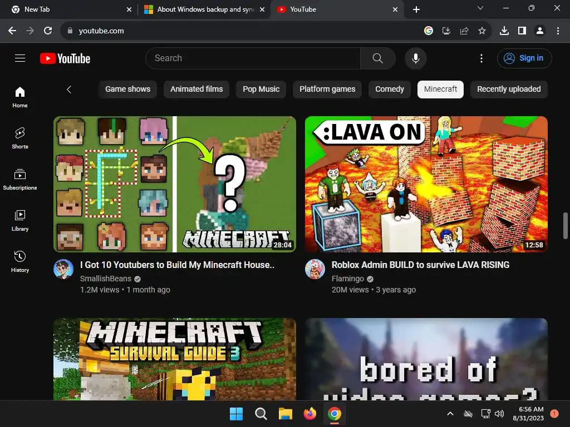The width and height of the screenshot is (570, 427).
Task: Open Flamingo channel name link
Action: [347, 279]
